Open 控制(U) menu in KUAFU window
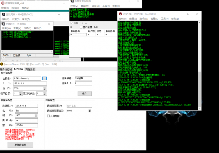The width and height of the screenshot is (219, 153). coord(123,19)
